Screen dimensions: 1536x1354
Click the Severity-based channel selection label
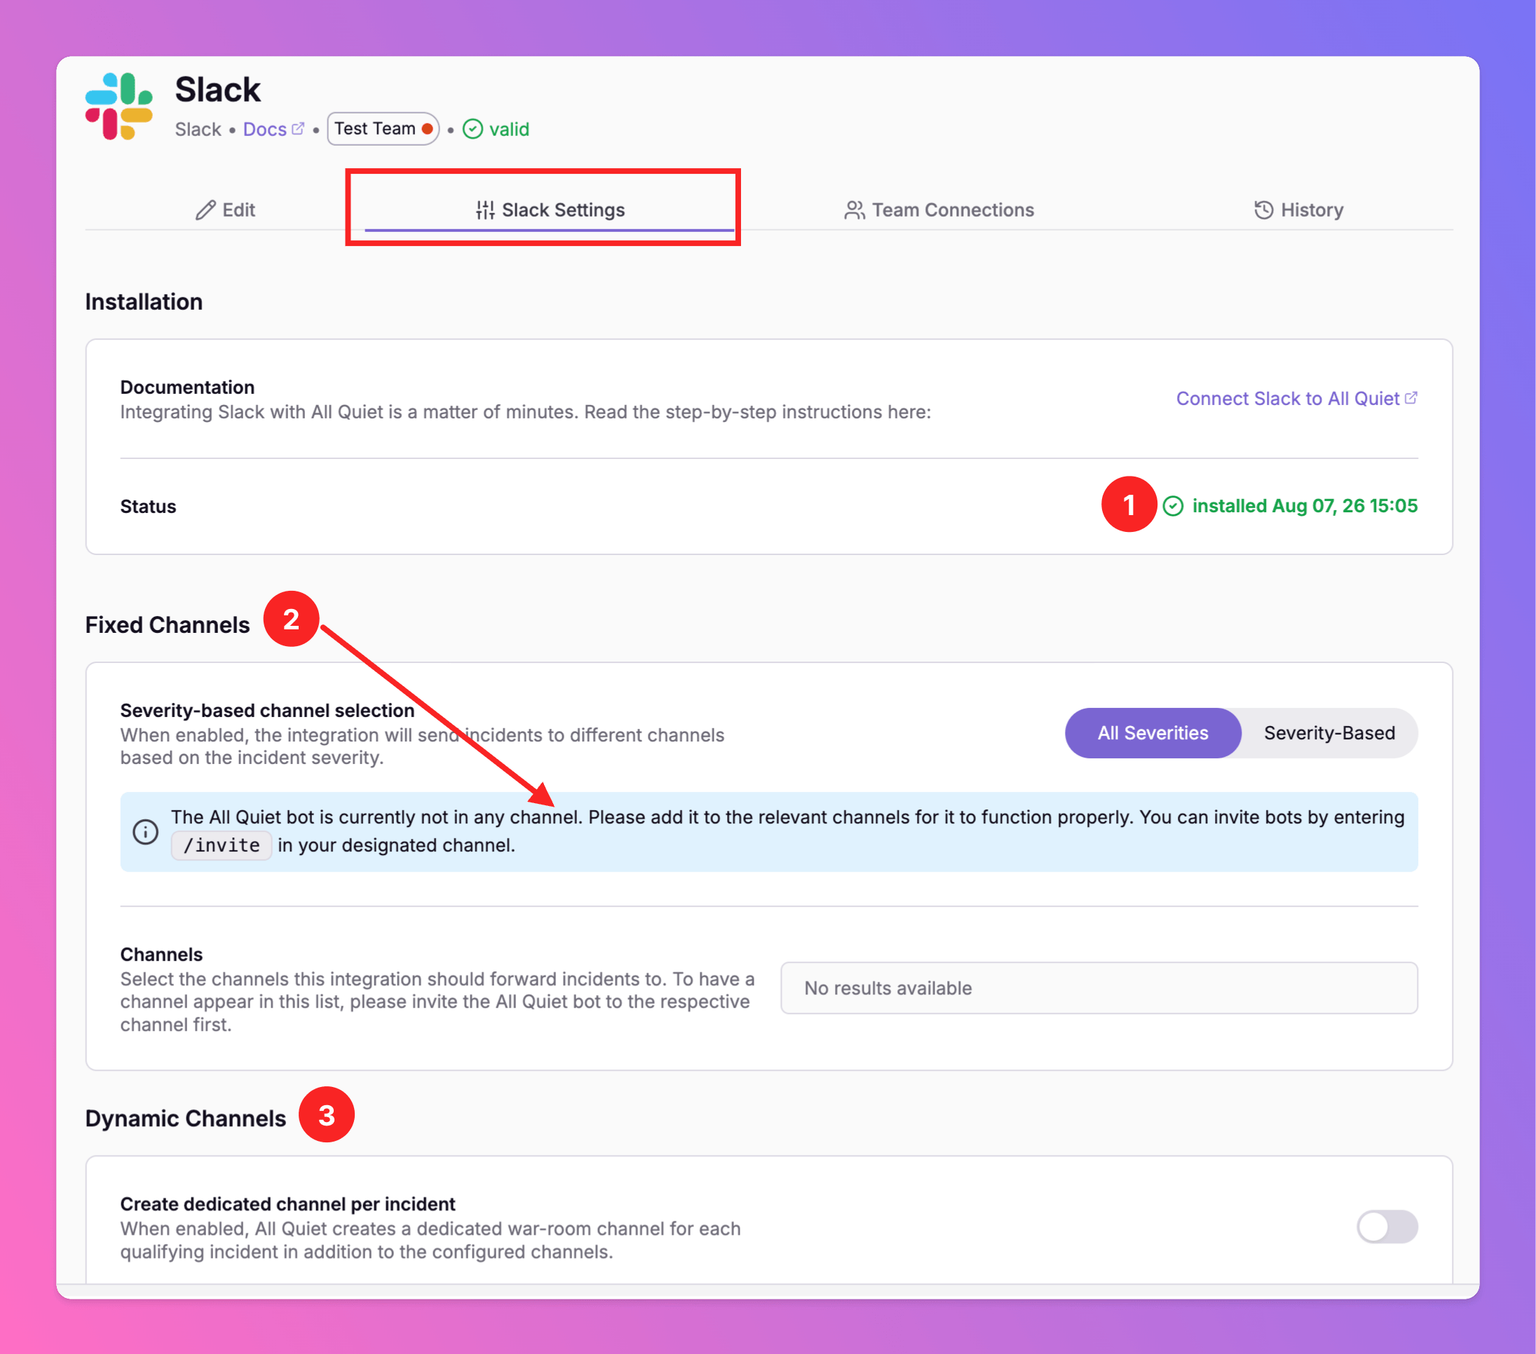coord(268,711)
